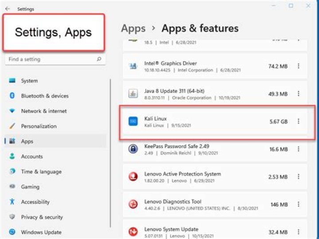Click the Kali Linux blue app icon
The width and height of the screenshot is (319, 239).
pyautogui.click(x=133, y=121)
